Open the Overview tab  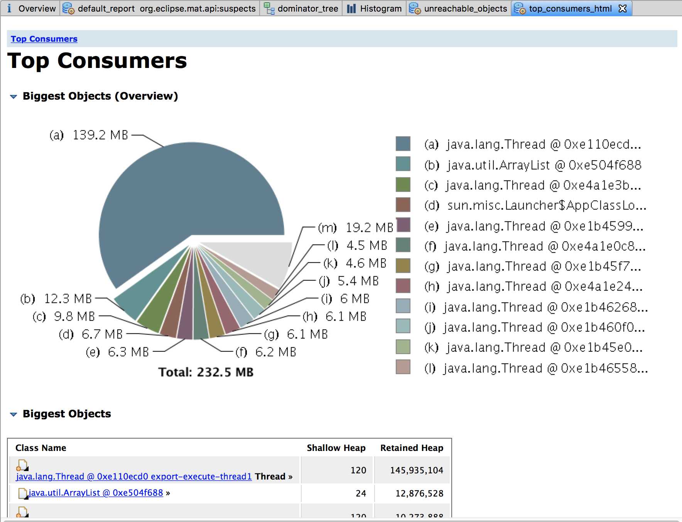pyautogui.click(x=31, y=8)
